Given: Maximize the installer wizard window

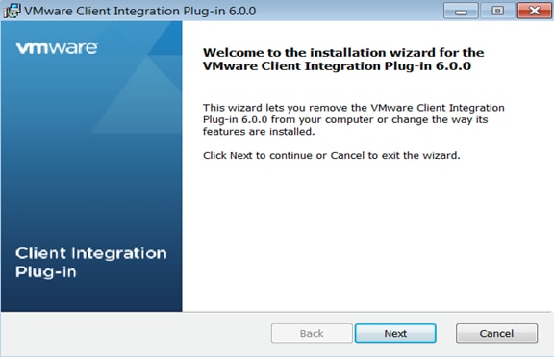Looking at the screenshot, I should pos(497,11).
